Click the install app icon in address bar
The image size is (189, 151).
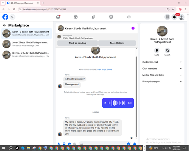coord(168,9)
